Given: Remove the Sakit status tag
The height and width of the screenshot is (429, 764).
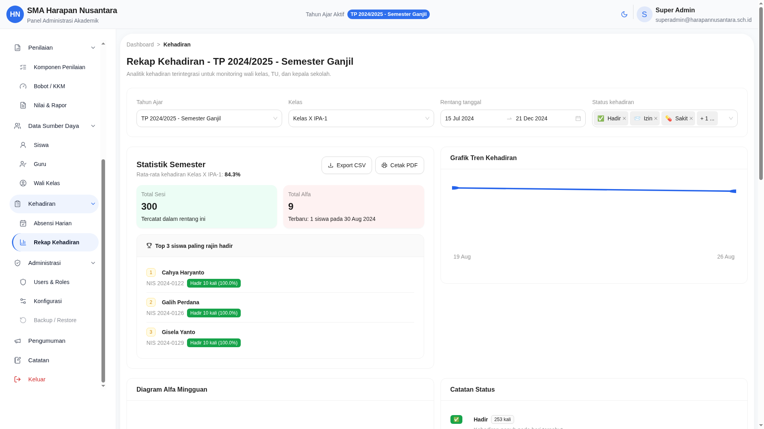Looking at the screenshot, I should [691, 118].
